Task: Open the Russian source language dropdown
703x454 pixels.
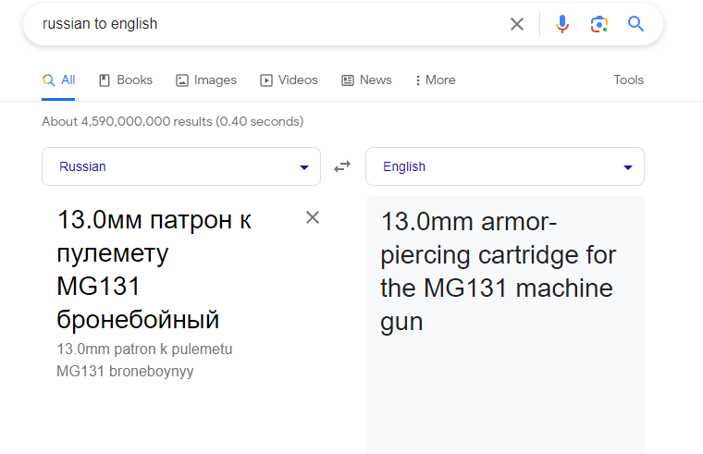Action: pos(181,166)
